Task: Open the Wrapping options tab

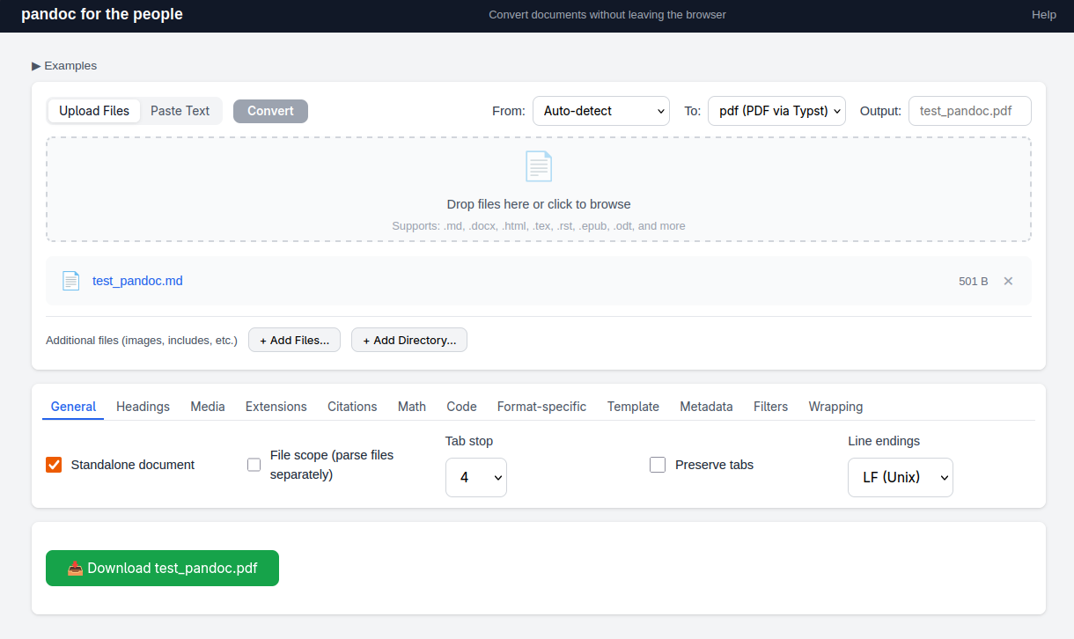Action: (835, 407)
